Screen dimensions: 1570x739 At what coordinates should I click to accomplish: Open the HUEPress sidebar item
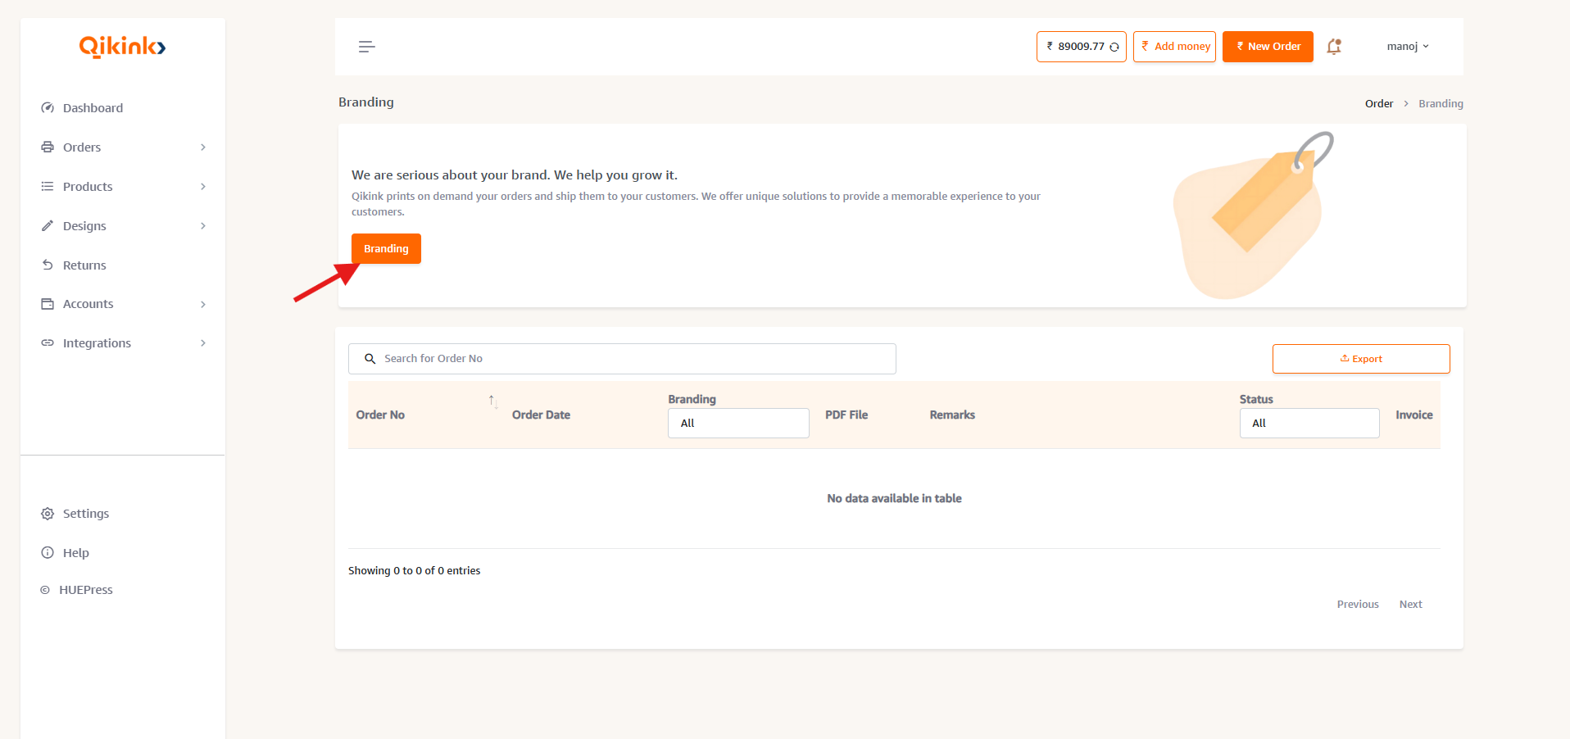[85, 590]
